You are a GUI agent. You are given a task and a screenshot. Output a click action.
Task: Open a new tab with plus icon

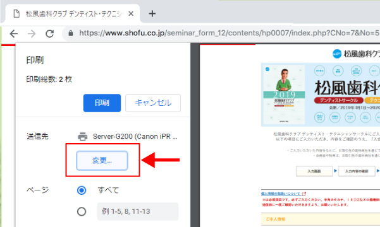click(152, 13)
